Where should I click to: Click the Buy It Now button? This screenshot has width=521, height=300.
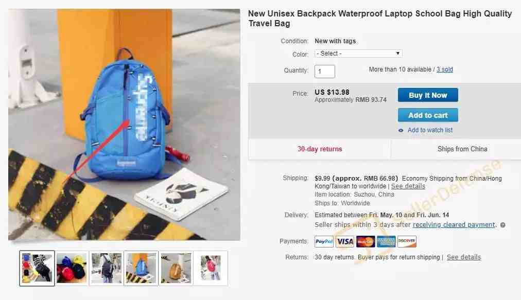pos(428,95)
